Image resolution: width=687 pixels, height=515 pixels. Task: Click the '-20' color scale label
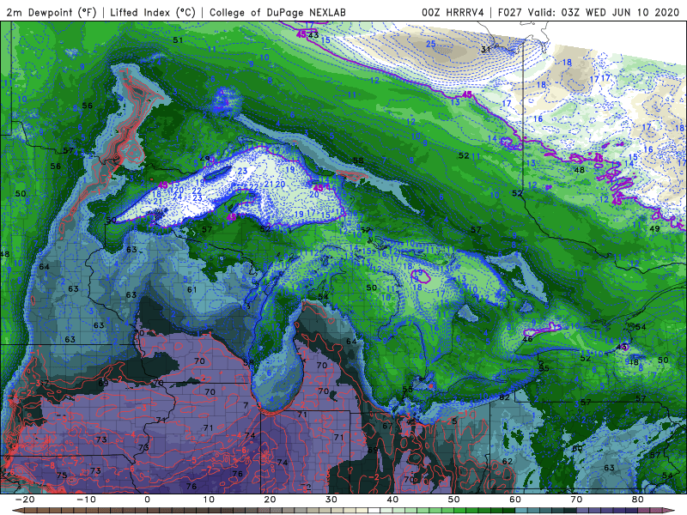pos(25,500)
